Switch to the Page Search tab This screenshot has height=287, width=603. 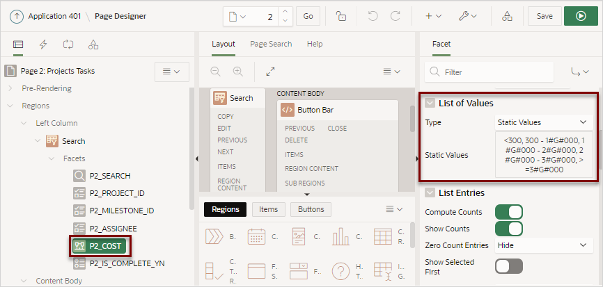point(271,44)
